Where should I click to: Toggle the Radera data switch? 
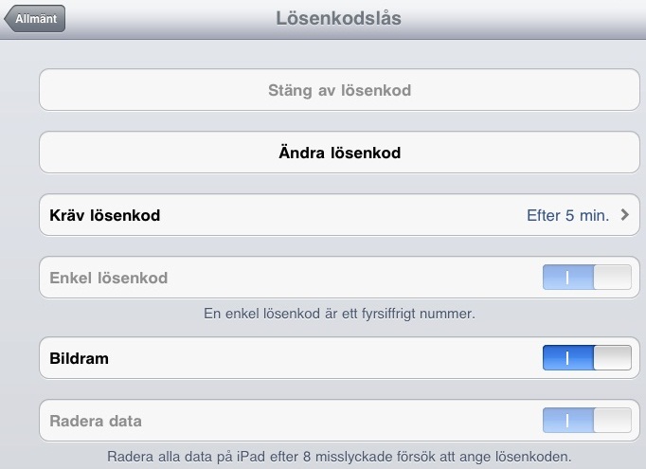point(586,421)
